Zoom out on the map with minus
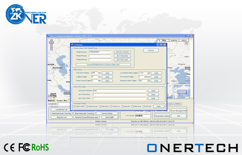Viewport: 242px width, 155px height. click(x=51, y=49)
